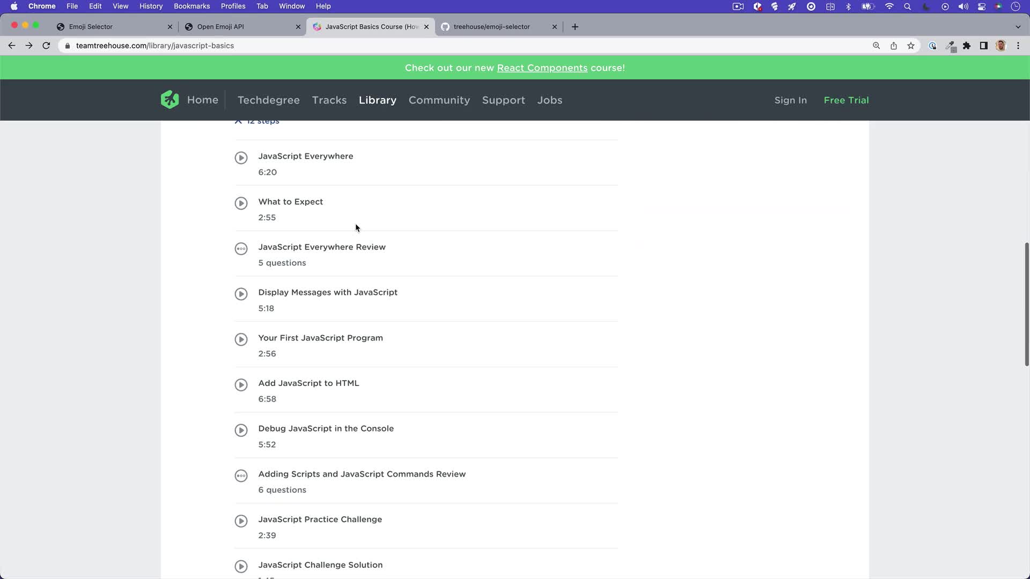The width and height of the screenshot is (1030, 579).
Task: Select the zoom magnifier in the address bar
Action: [x=876, y=46]
